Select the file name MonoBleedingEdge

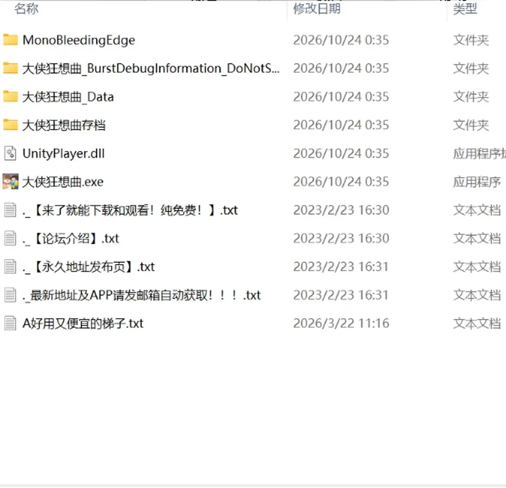(79, 40)
